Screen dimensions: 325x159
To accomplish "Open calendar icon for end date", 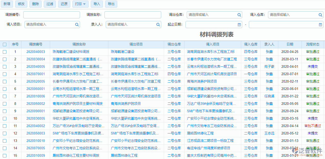I will click(320, 25).
